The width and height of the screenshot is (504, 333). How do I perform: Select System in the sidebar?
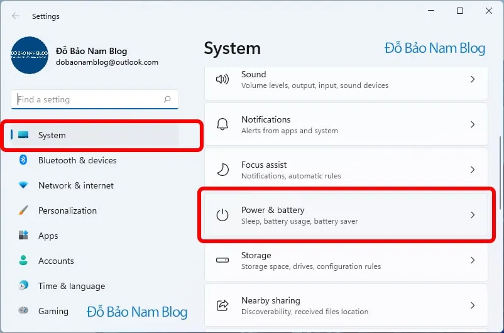point(95,135)
